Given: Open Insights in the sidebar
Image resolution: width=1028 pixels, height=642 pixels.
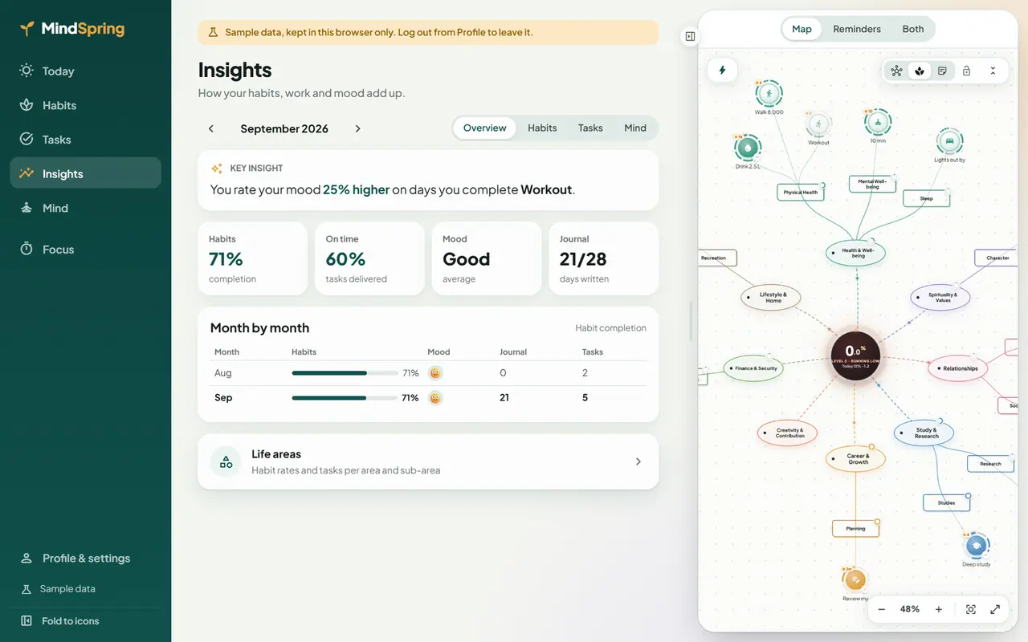Looking at the screenshot, I should (85, 173).
